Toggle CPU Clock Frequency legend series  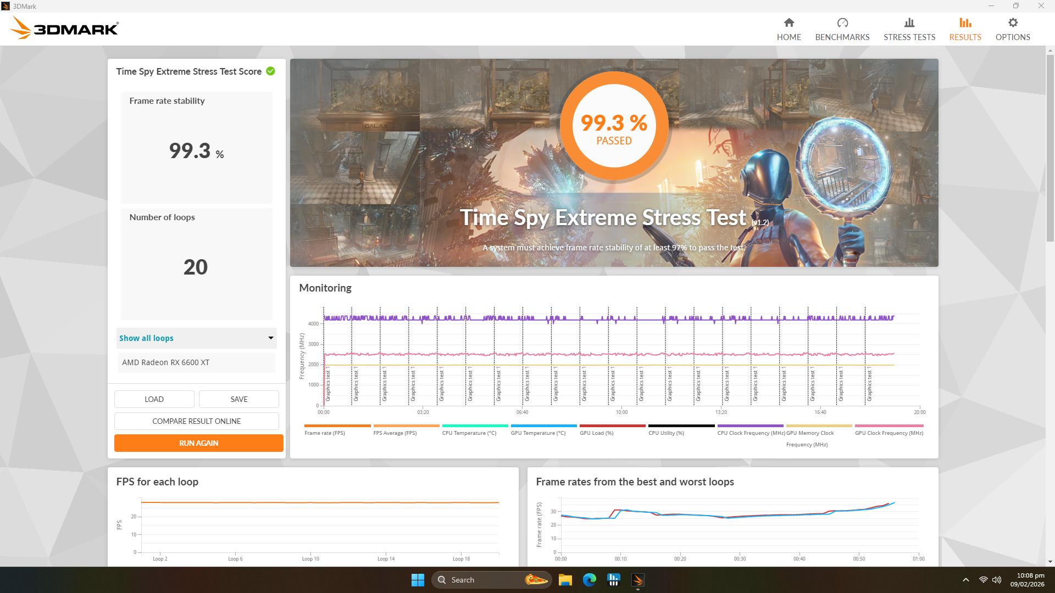(751, 430)
